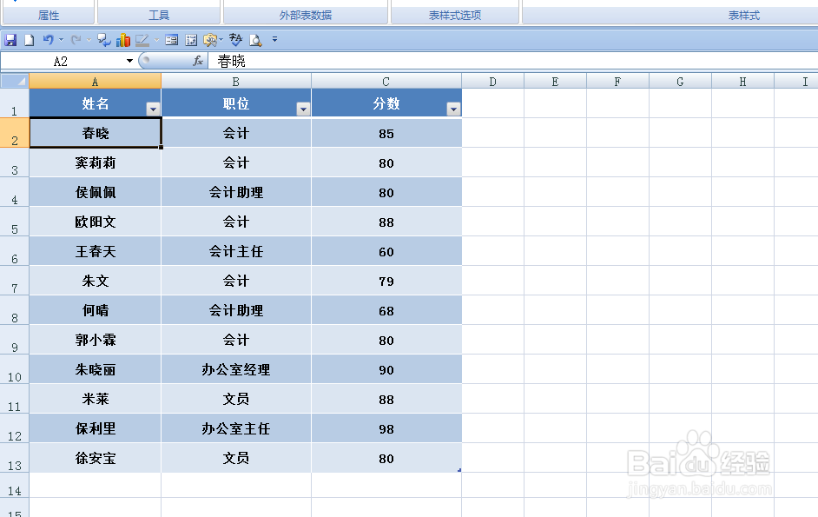Select the score cell with 68
The width and height of the screenshot is (818, 517).
386,310
